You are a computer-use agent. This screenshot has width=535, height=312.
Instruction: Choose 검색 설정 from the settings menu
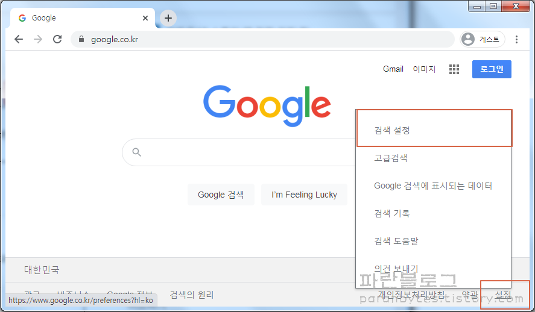pos(434,130)
